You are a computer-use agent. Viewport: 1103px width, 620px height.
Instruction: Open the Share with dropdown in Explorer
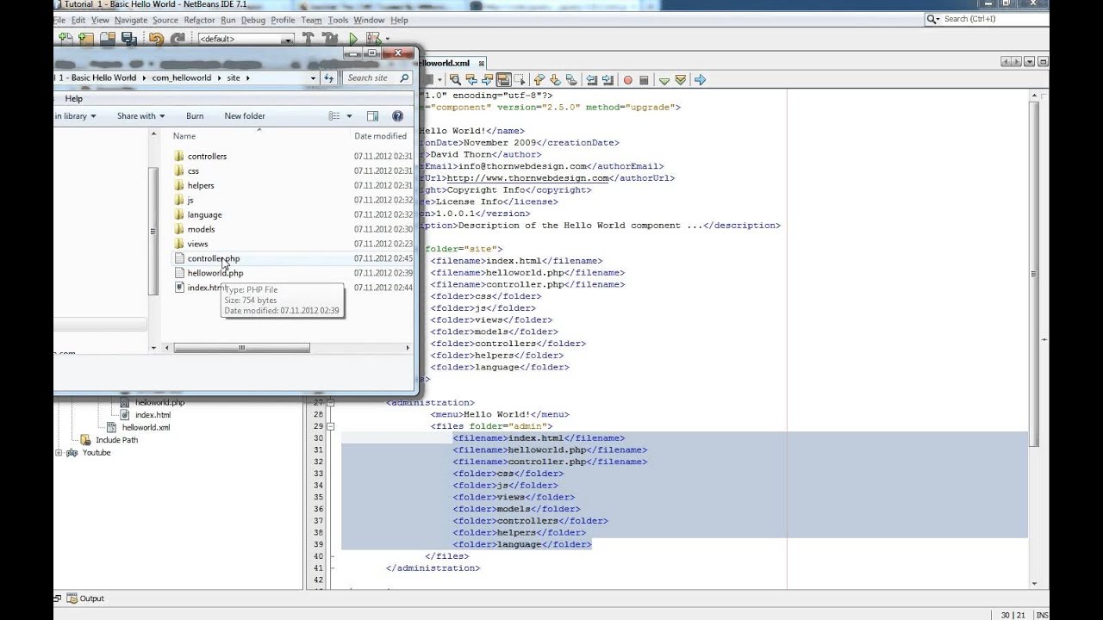coord(140,116)
